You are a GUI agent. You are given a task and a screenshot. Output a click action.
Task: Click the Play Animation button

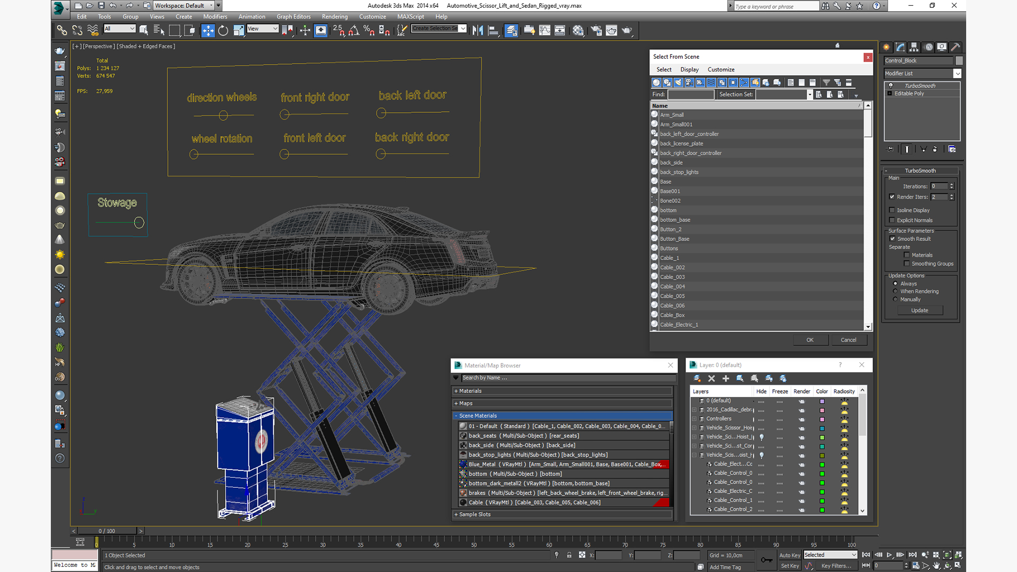889,555
